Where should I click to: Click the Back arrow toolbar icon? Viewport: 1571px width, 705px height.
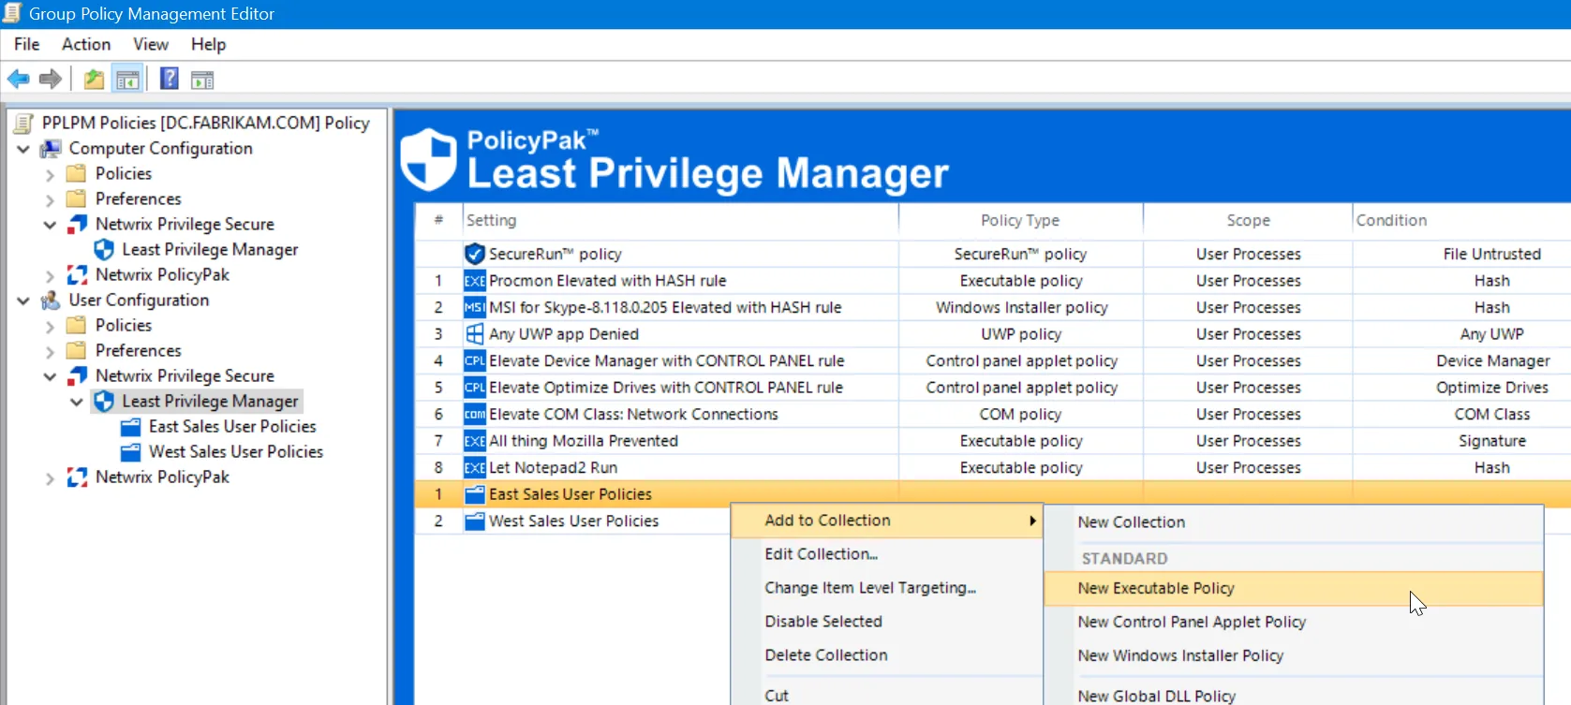(x=19, y=80)
